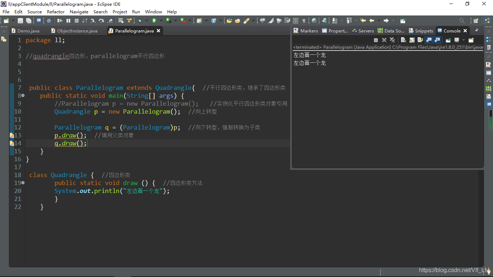The height and width of the screenshot is (277, 493).
Task: Click the Pin Console icon
Action: pos(448,40)
